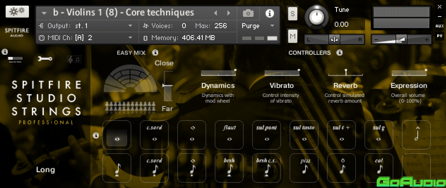Image resolution: width=446 pixels, height=188 pixels.
Task: Open the MIDI Ch dropdown
Action: tap(86, 38)
